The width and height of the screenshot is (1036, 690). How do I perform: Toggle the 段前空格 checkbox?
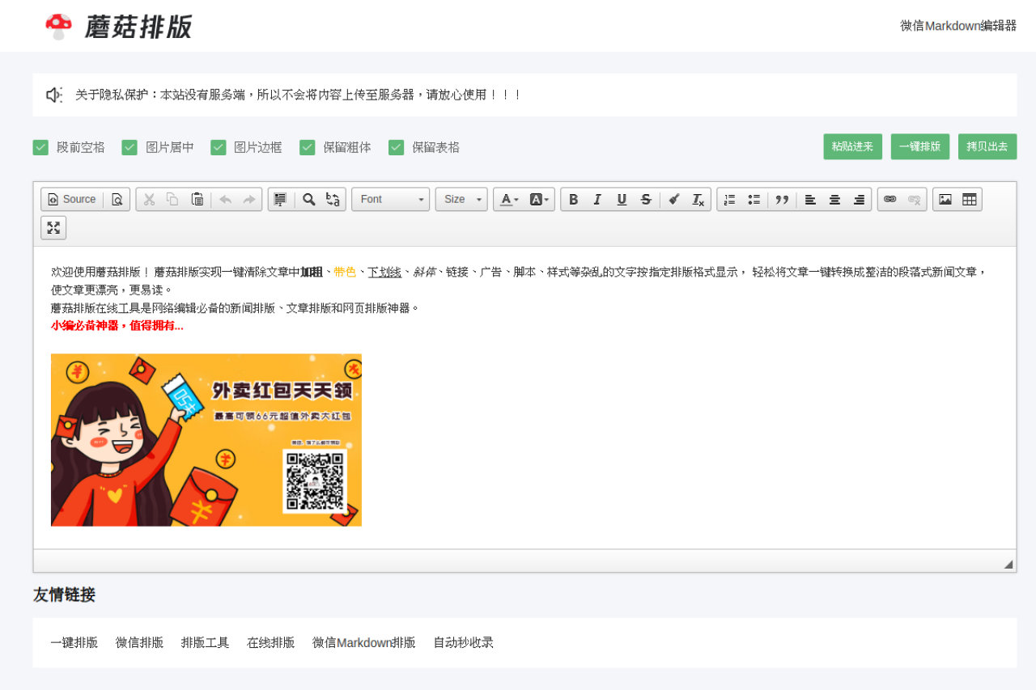(x=40, y=147)
